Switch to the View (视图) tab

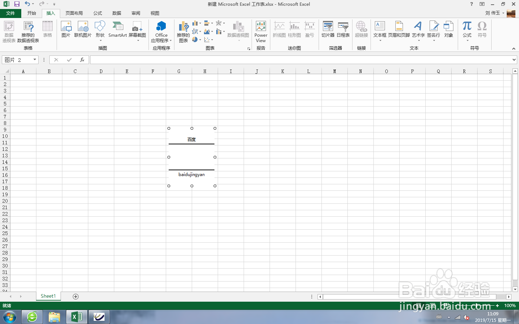coord(155,13)
